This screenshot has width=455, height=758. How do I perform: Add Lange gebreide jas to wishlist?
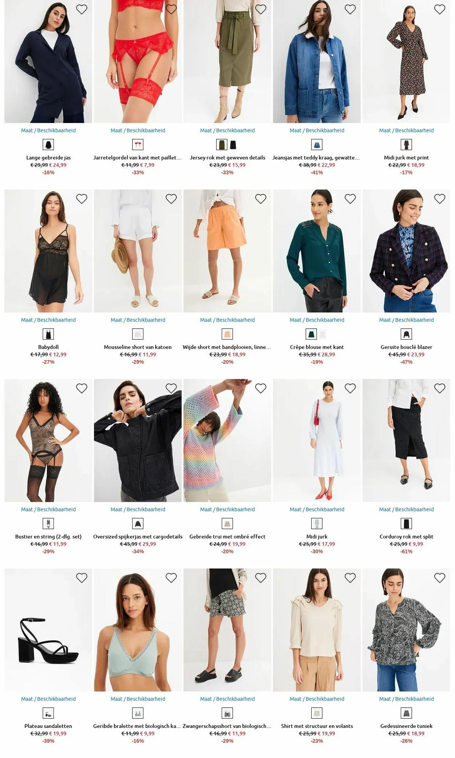tap(82, 9)
